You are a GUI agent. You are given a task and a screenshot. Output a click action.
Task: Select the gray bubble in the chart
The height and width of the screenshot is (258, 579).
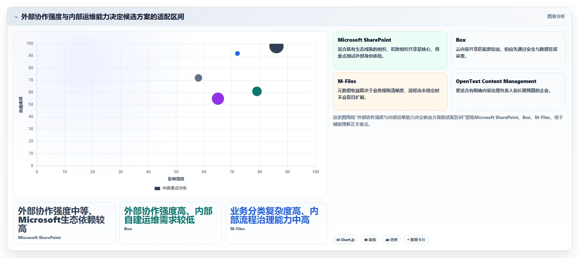198,78
